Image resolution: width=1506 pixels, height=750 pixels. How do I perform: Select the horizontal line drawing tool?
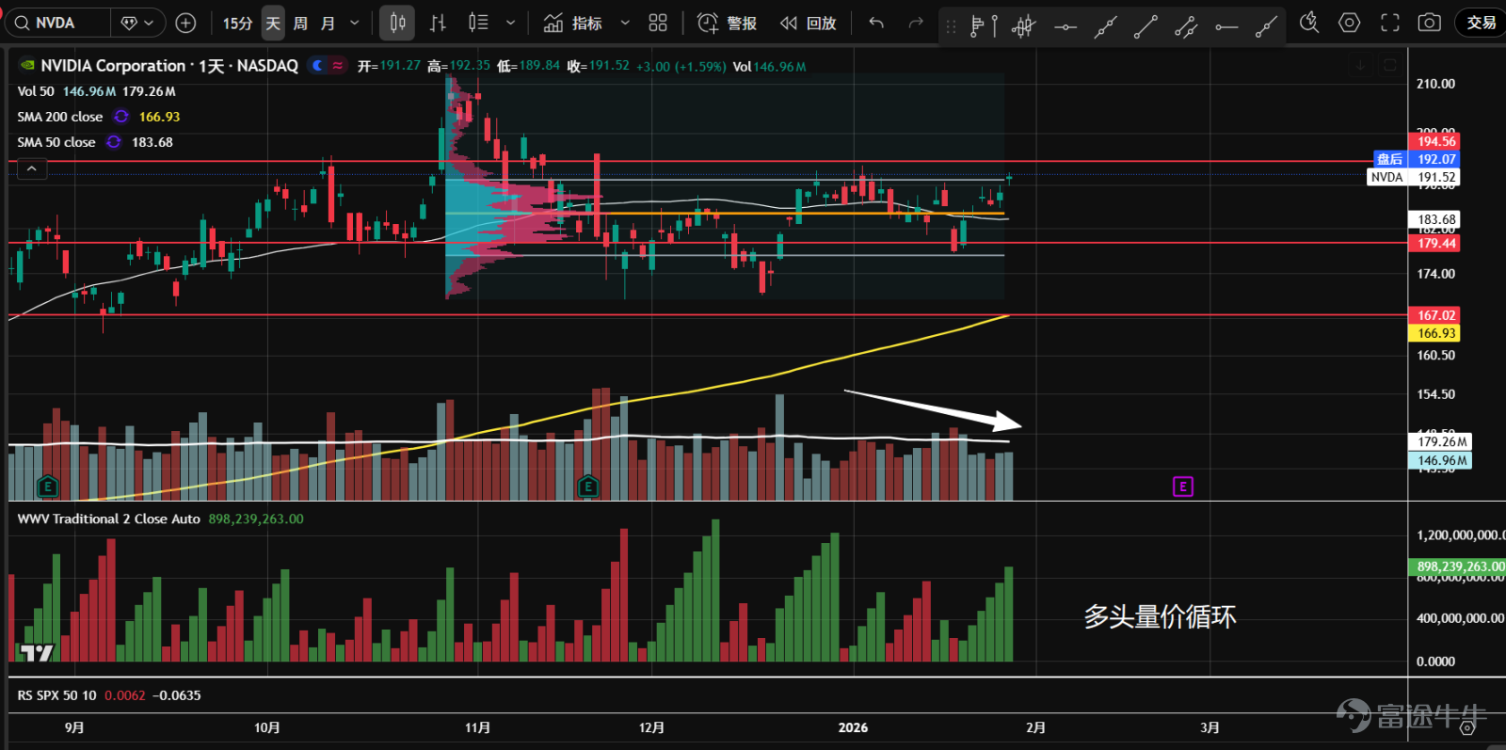pyautogui.click(x=1065, y=26)
